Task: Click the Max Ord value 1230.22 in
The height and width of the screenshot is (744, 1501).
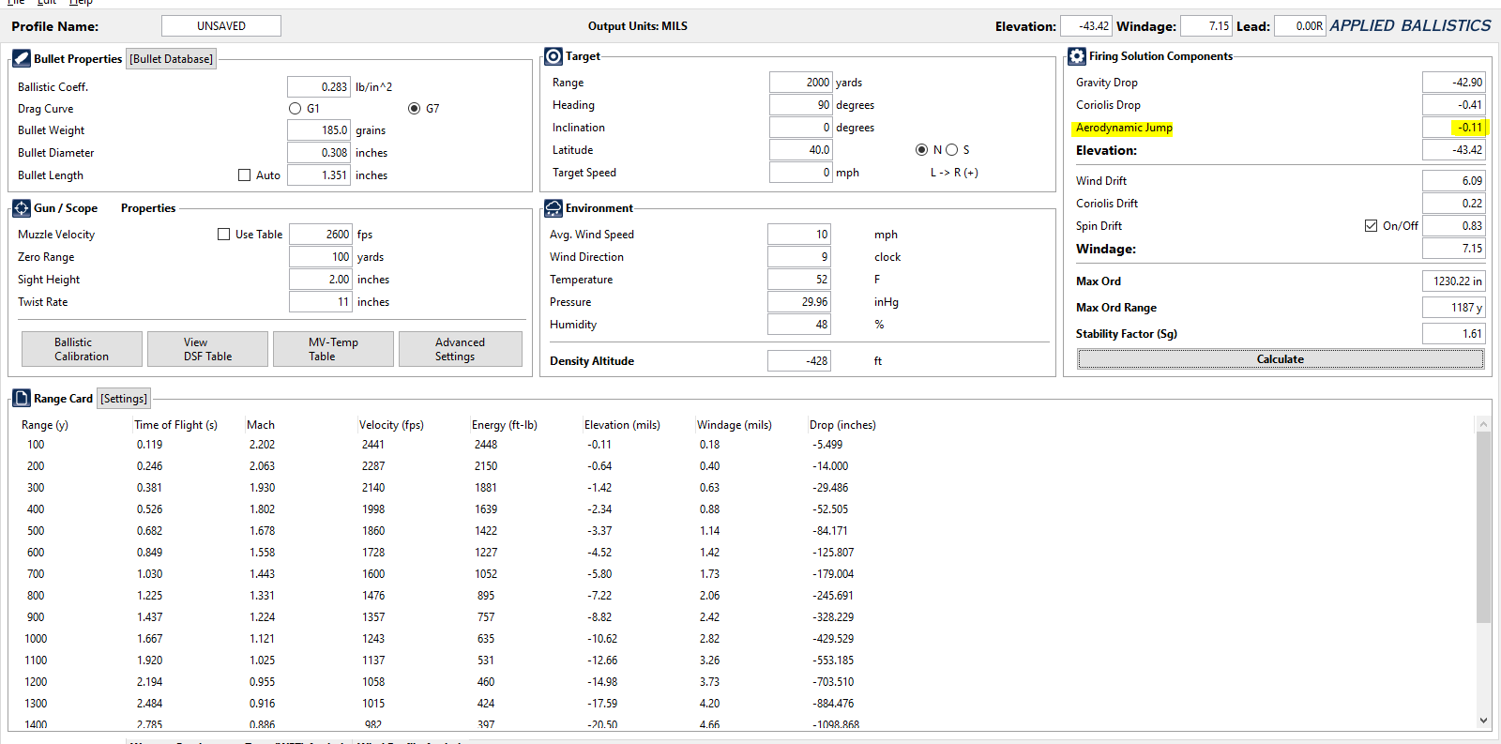Action: [x=1454, y=281]
